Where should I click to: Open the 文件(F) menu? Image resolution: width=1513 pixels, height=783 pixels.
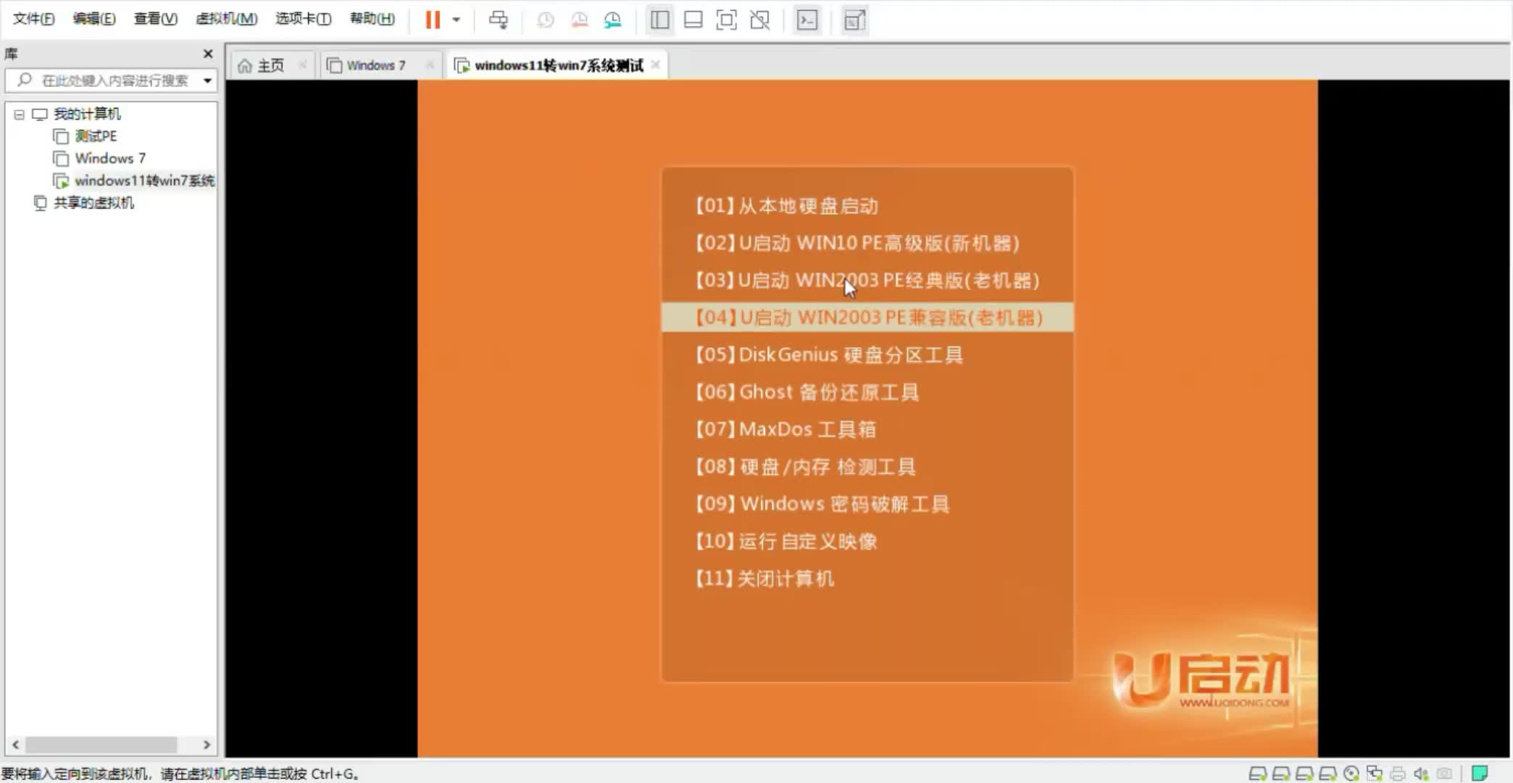[33, 19]
